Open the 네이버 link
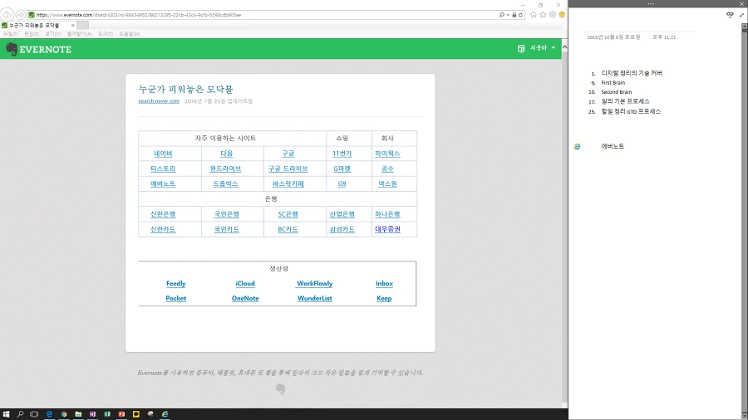 click(x=163, y=154)
